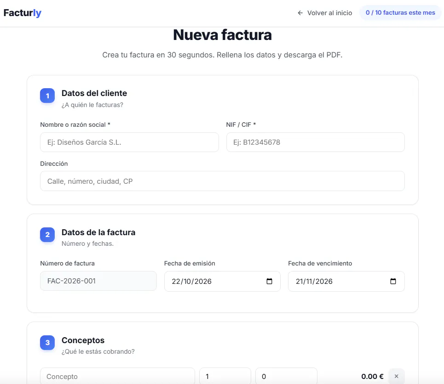Click the Datos del cliente section title

(94, 93)
